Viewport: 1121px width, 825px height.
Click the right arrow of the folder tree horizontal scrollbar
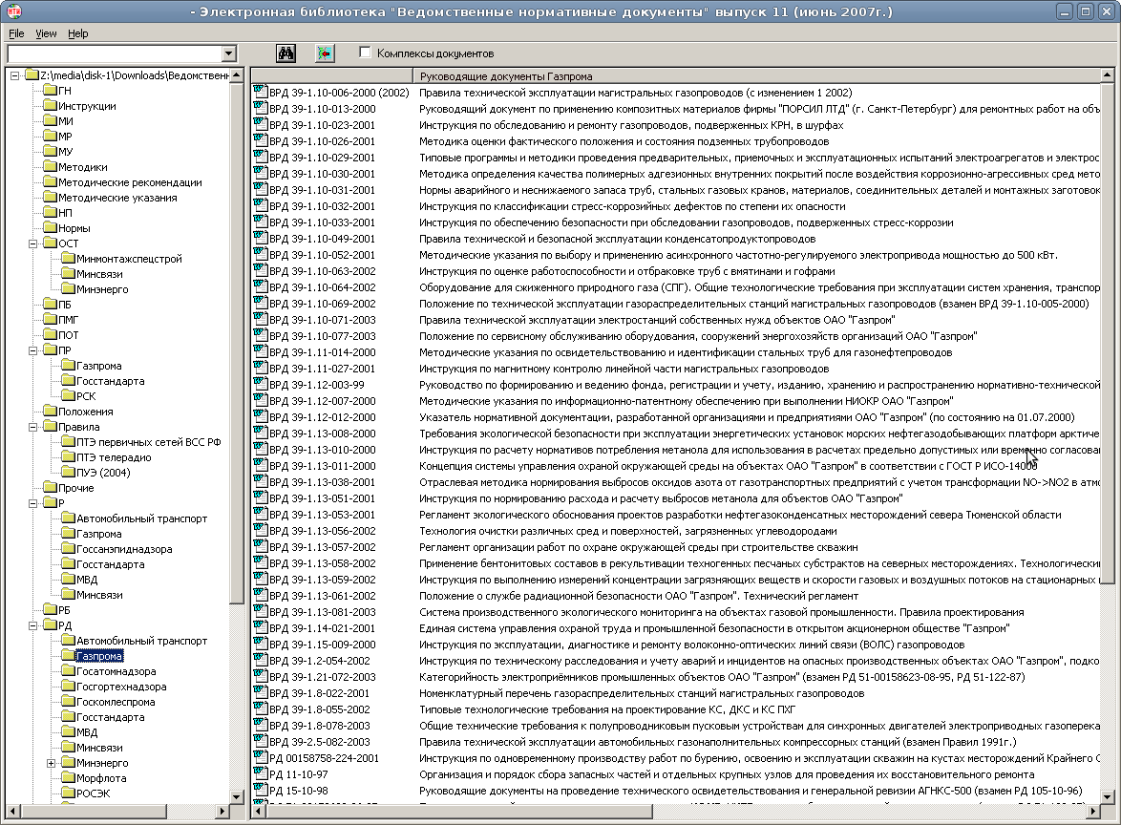(222, 812)
